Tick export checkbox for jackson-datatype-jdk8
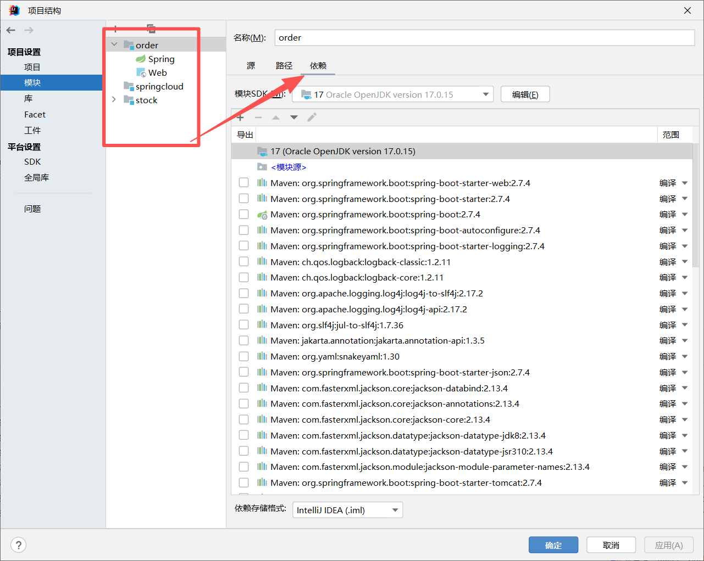 coord(243,435)
